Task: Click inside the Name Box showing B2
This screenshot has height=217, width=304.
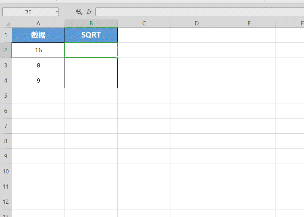Action: 28,12
